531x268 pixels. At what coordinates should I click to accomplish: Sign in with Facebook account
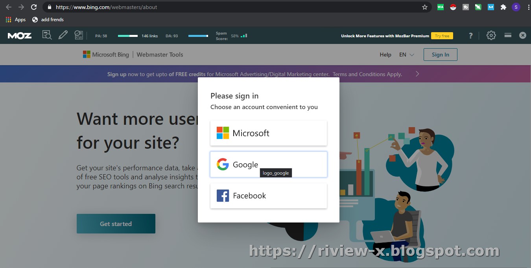coord(269,196)
